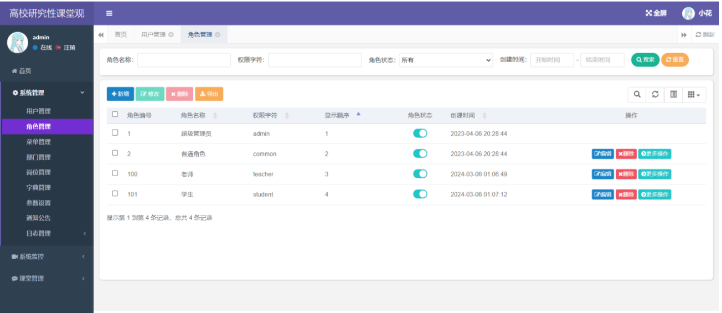Image resolution: width=722 pixels, height=313 pixels.
Task: Expand the 日志管理 submenu
Action: (47, 233)
